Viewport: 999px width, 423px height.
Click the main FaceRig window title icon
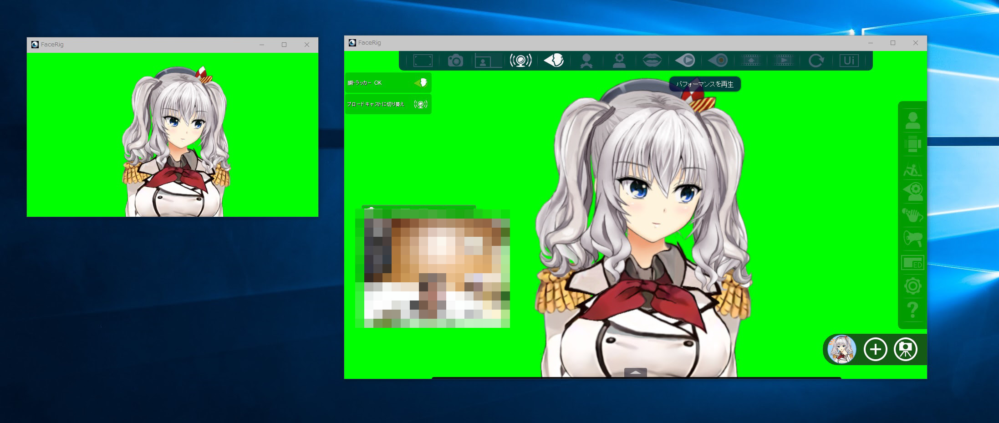coord(352,42)
